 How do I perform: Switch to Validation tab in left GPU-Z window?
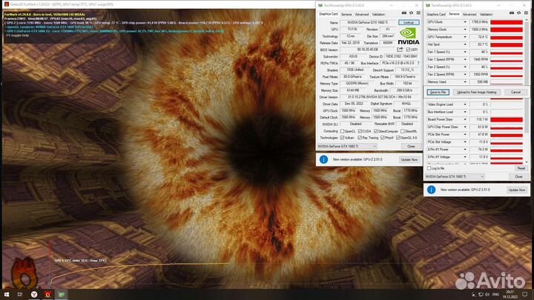tap(378, 14)
